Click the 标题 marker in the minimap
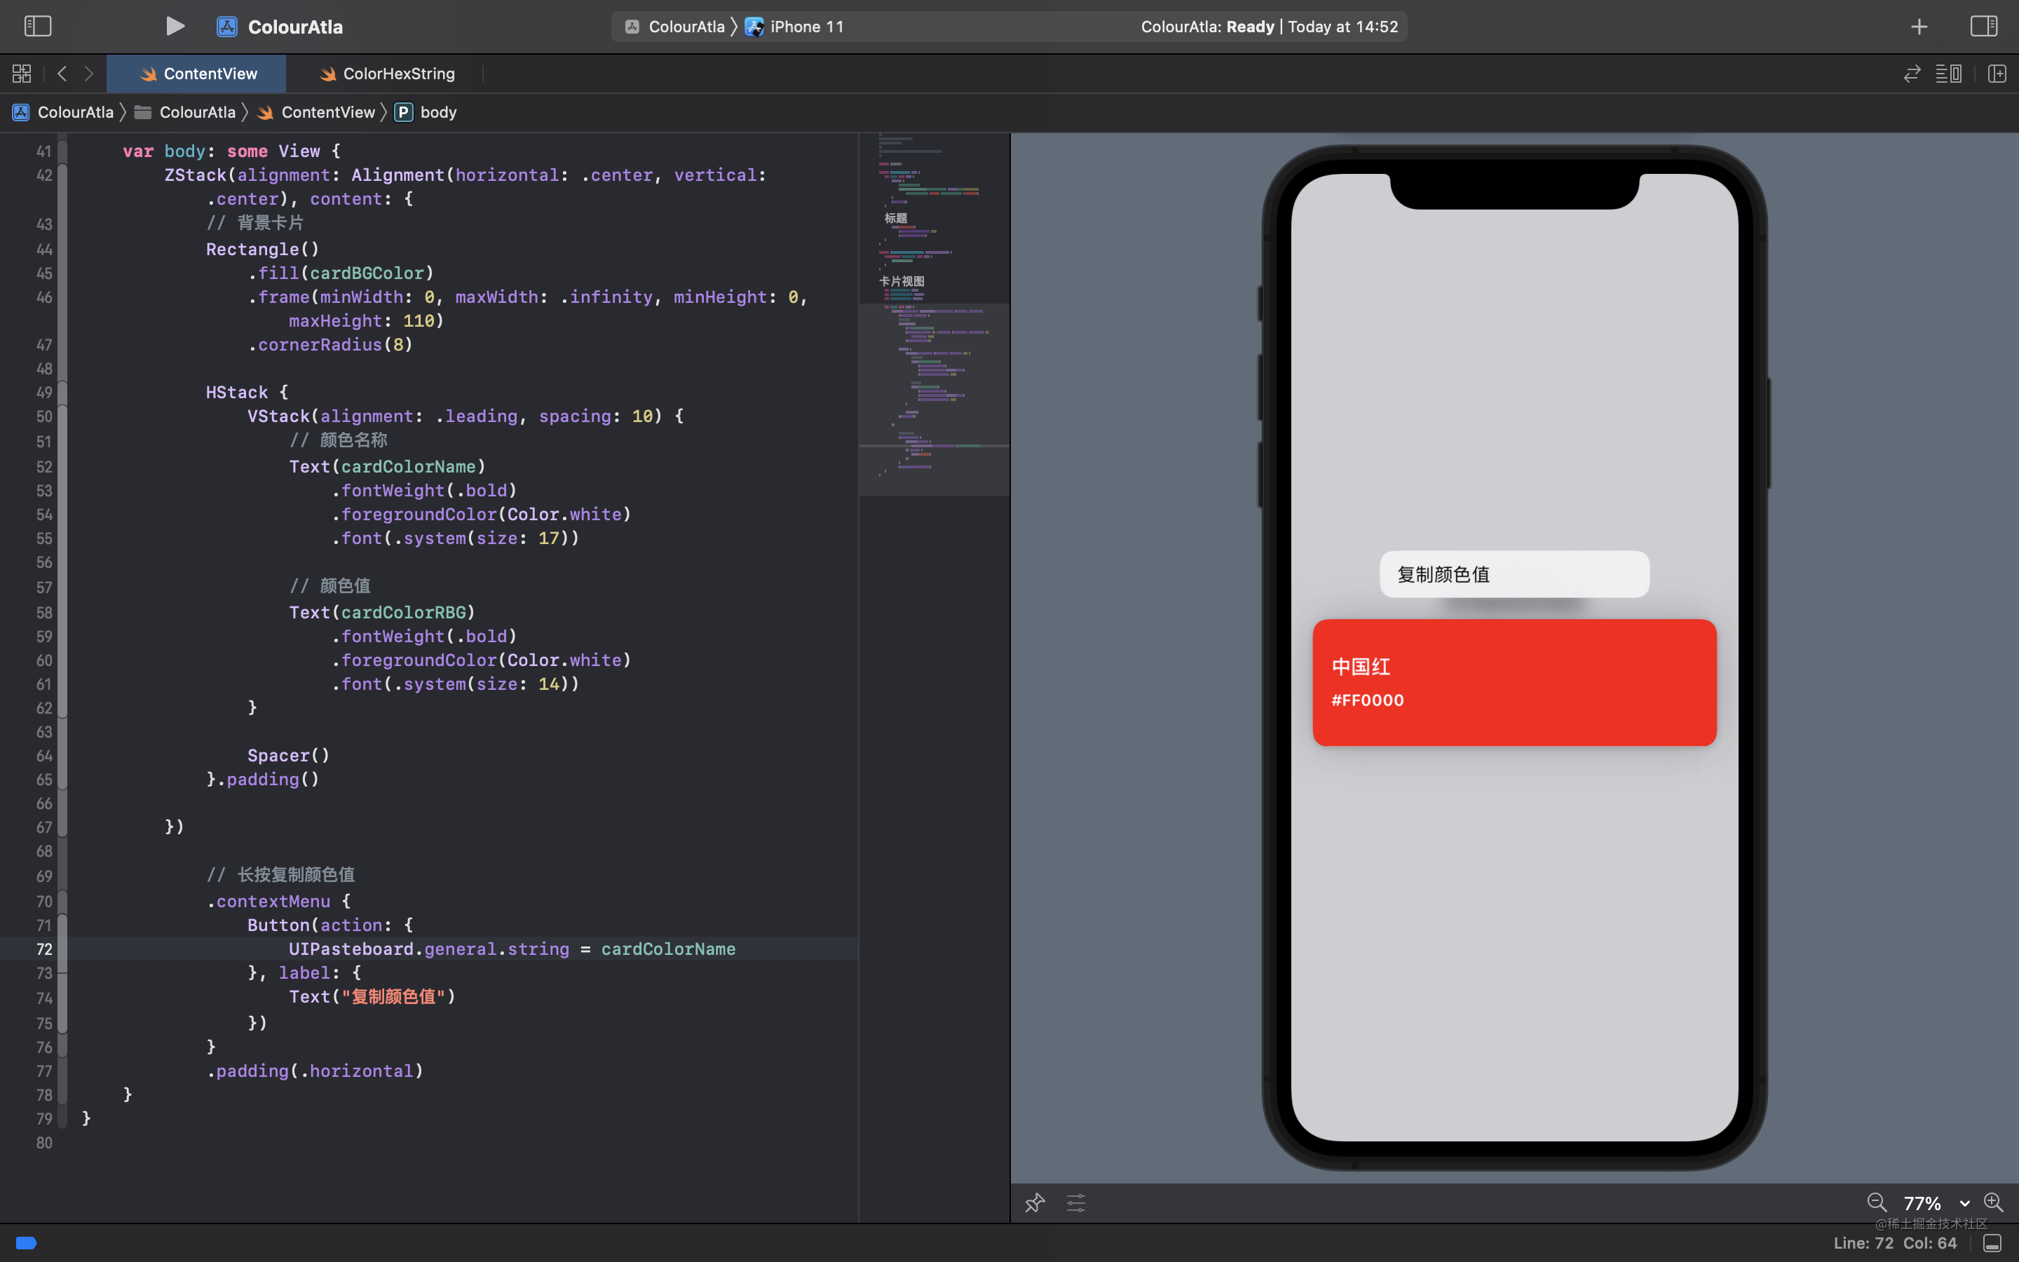The width and height of the screenshot is (2019, 1262). pyautogui.click(x=896, y=218)
